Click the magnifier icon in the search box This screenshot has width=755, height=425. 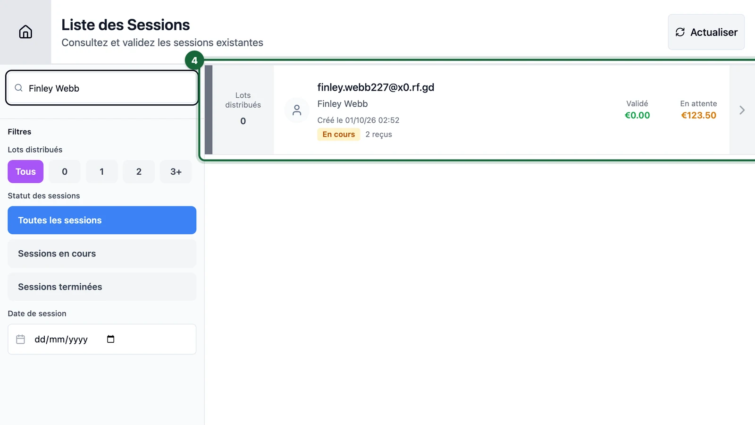tap(18, 88)
